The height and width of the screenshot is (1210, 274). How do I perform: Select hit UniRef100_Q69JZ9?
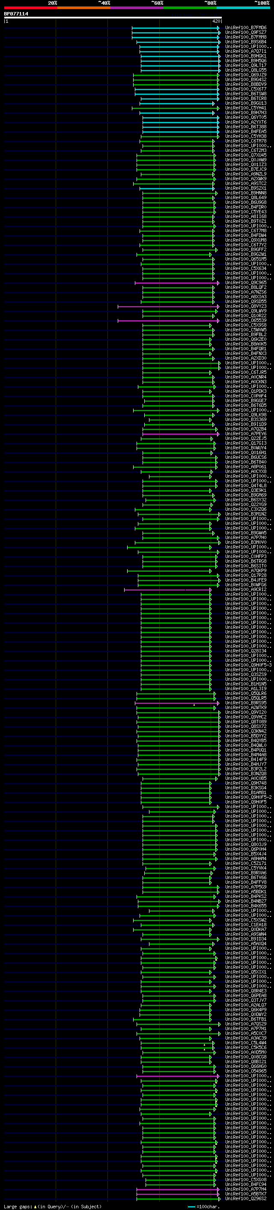246,75
